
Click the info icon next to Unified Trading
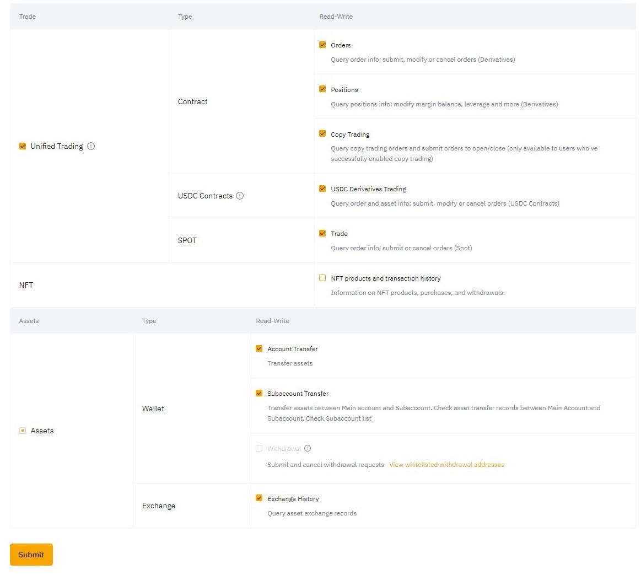click(x=91, y=146)
